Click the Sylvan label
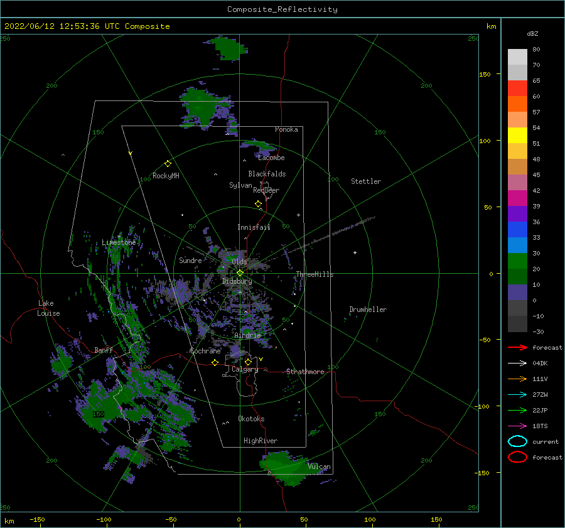This screenshot has height=528, width=565. tap(240, 185)
